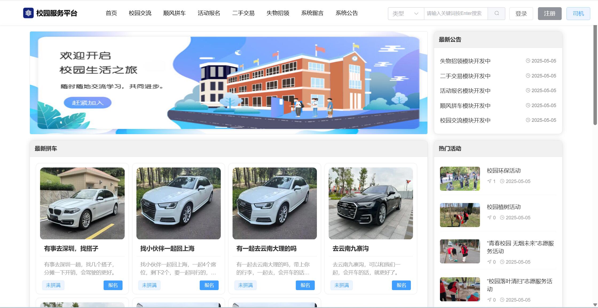The image size is (598, 308).
Task: Click clock icon beside 失物招领模块开发中 date
Action: tap(528, 61)
